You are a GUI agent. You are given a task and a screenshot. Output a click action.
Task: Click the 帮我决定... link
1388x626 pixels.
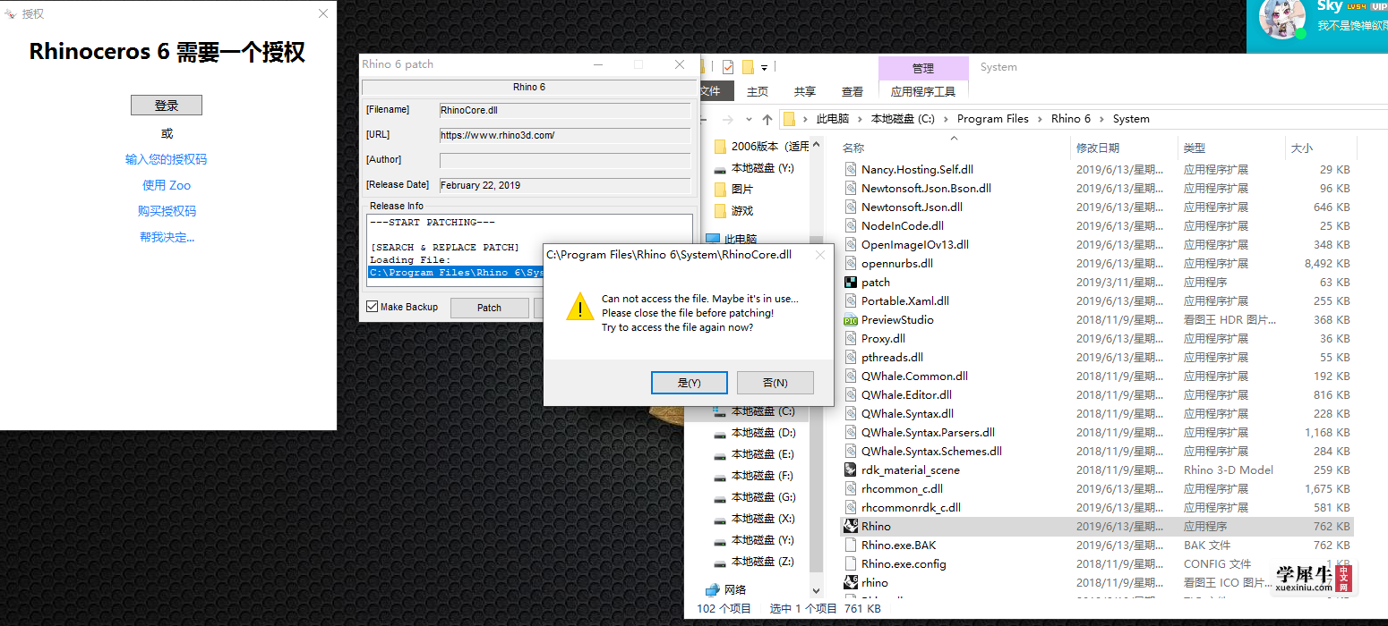click(x=167, y=237)
